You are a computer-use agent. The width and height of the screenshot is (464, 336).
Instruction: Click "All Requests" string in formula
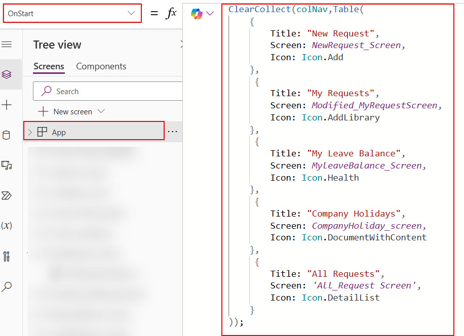(x=343, y=274)
